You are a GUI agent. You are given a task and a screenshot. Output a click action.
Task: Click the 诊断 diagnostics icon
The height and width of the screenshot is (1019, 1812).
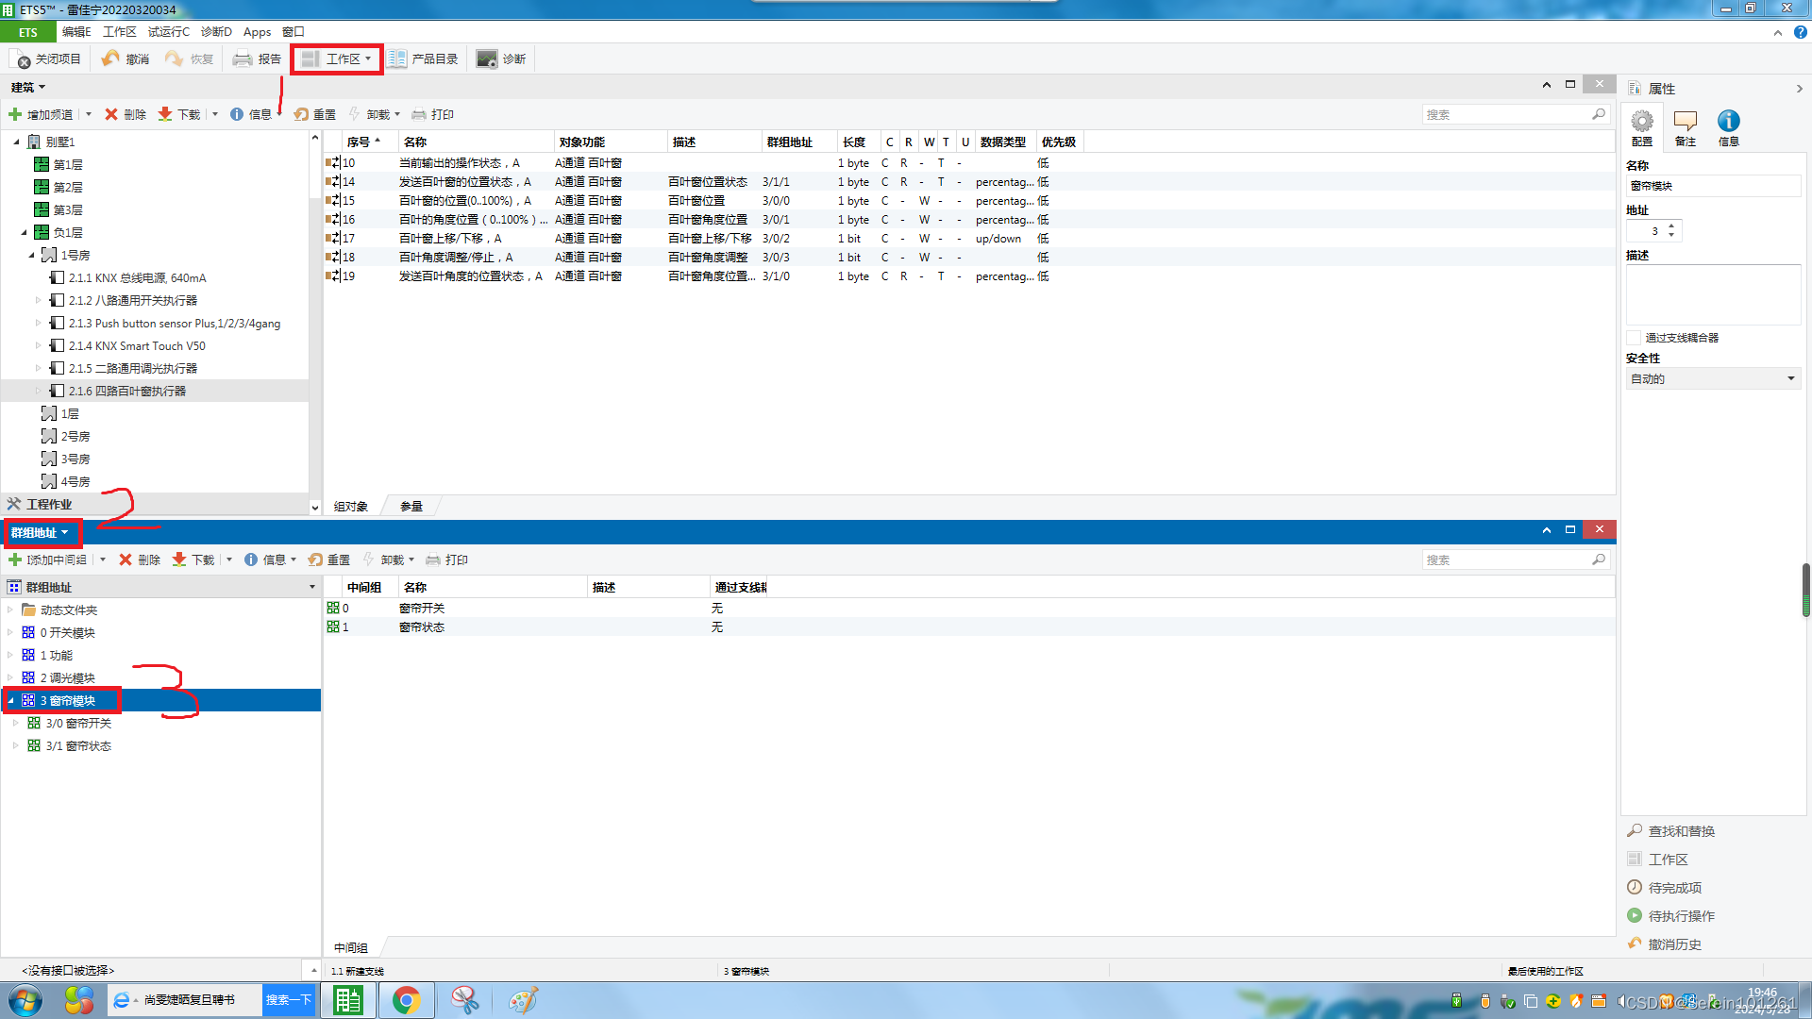(x=487, y=59)
